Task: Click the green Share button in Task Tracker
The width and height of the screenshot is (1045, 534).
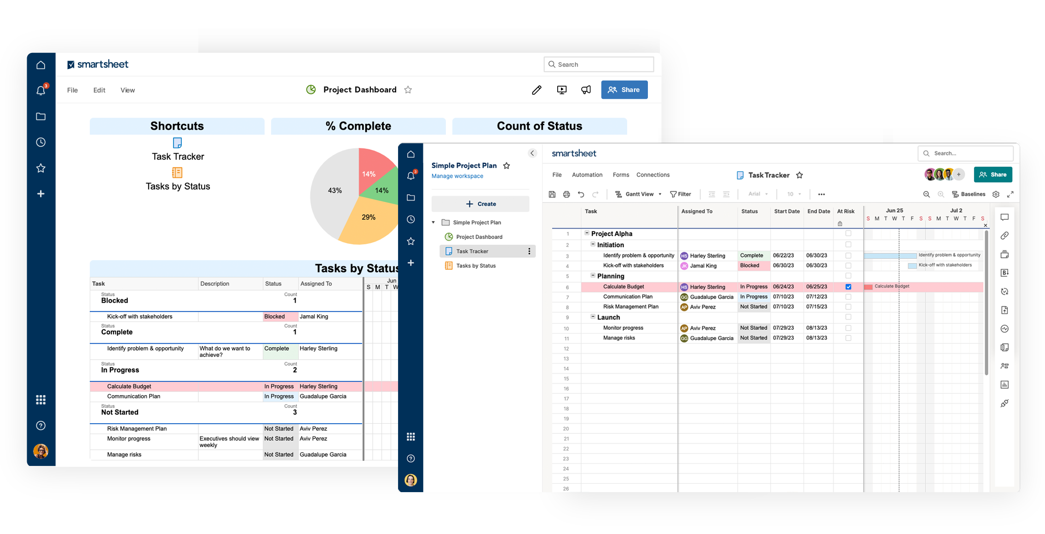Action: [x=993, y=174]
